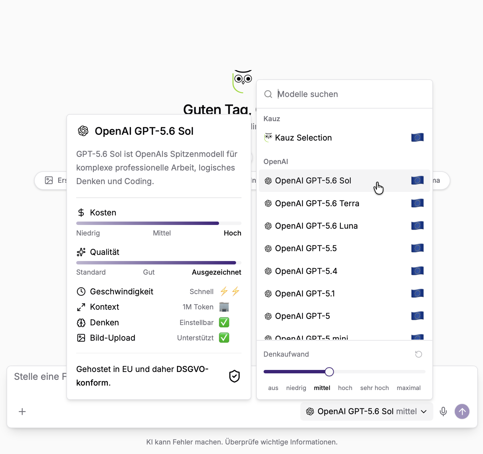Send message with purple arrow button

[x=462, y=411]
